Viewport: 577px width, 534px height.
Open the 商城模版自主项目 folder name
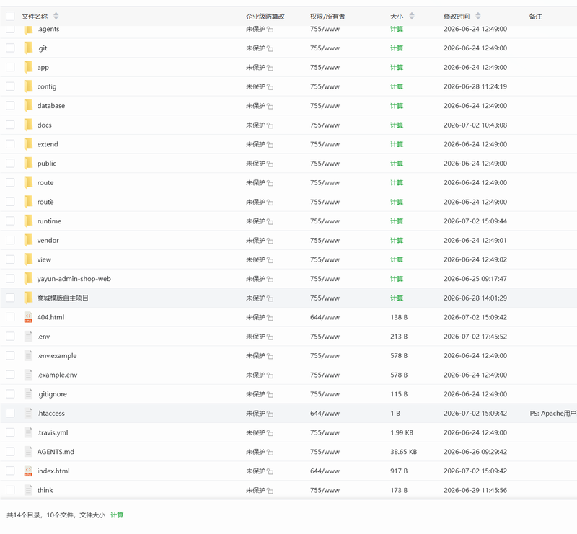pyautogui.click(x=63, y=298)
